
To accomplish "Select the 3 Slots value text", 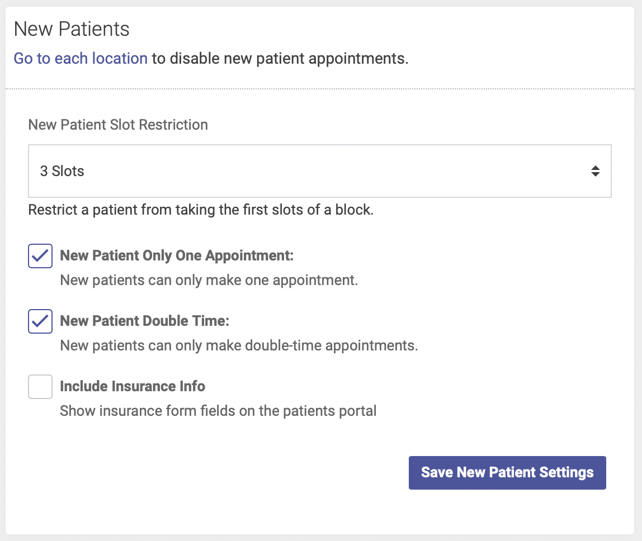I will click(x=62, y=171).
